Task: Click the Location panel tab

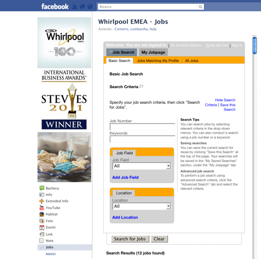Action: 124,193
